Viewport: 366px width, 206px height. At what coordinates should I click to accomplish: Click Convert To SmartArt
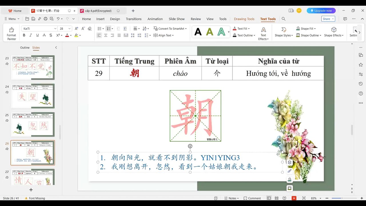coord(170,29)
